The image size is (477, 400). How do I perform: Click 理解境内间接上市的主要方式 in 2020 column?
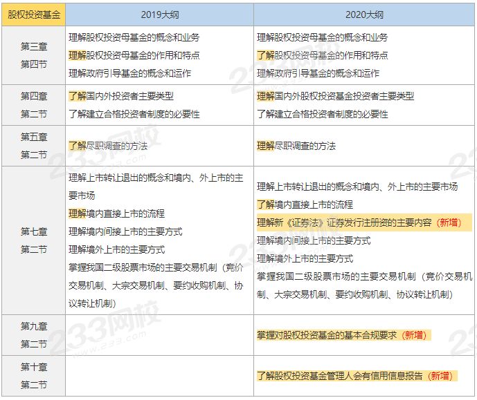click(x=314, y=240)
